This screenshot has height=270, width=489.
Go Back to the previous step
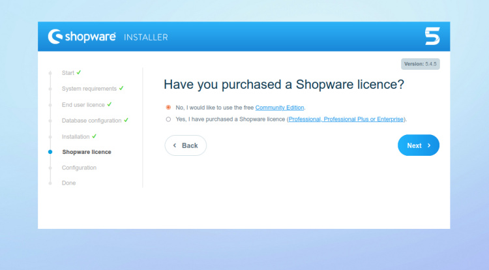(x=186, y=145)
